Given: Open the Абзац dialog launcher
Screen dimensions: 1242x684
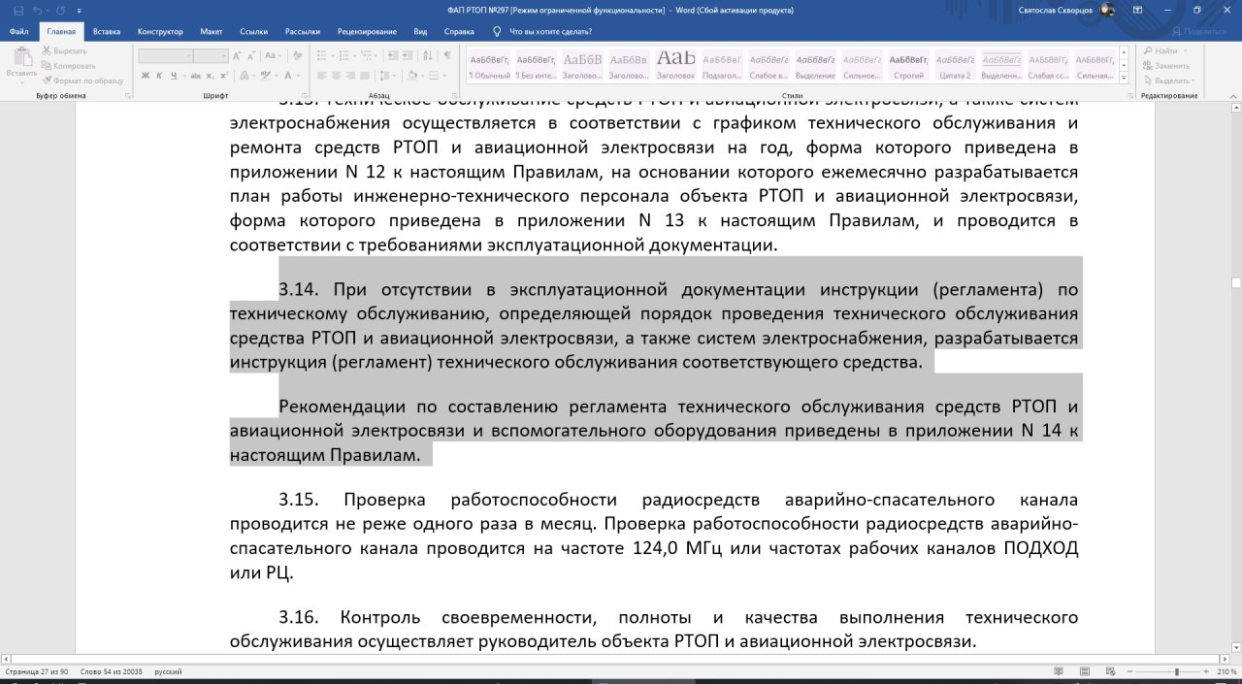Looking at the screenshot, I should (453, 96).
